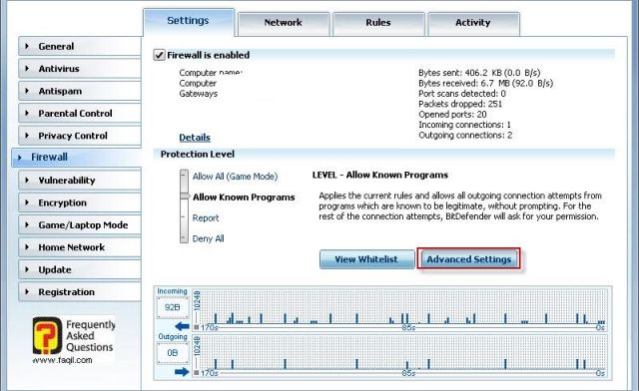Click the outgoing 0B value box
Image resolution: width=639 pixels, height=391 pixels.
click(x=173, y=353)
